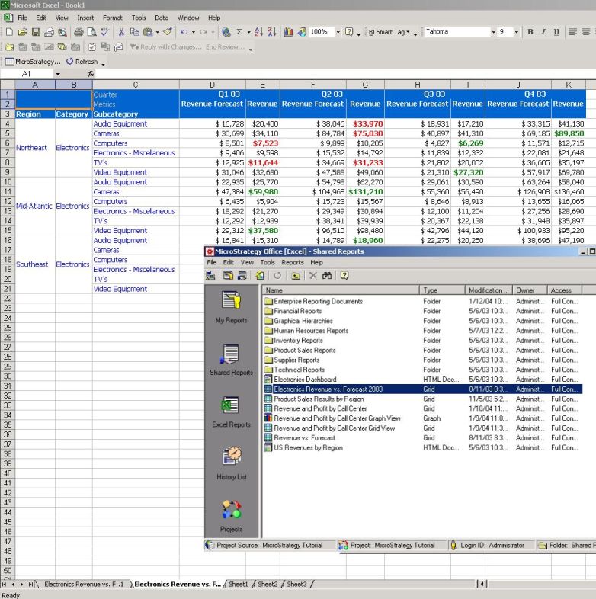This screenshot has height=599, width=596.
Task: Click the MicroStrategy toolbar button
Action: coord(33,62)
